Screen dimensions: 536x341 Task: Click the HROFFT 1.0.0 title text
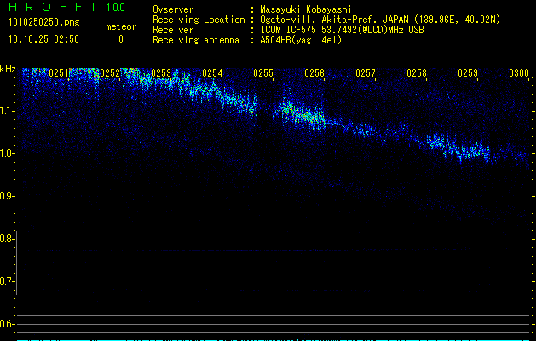pos(66,7)
